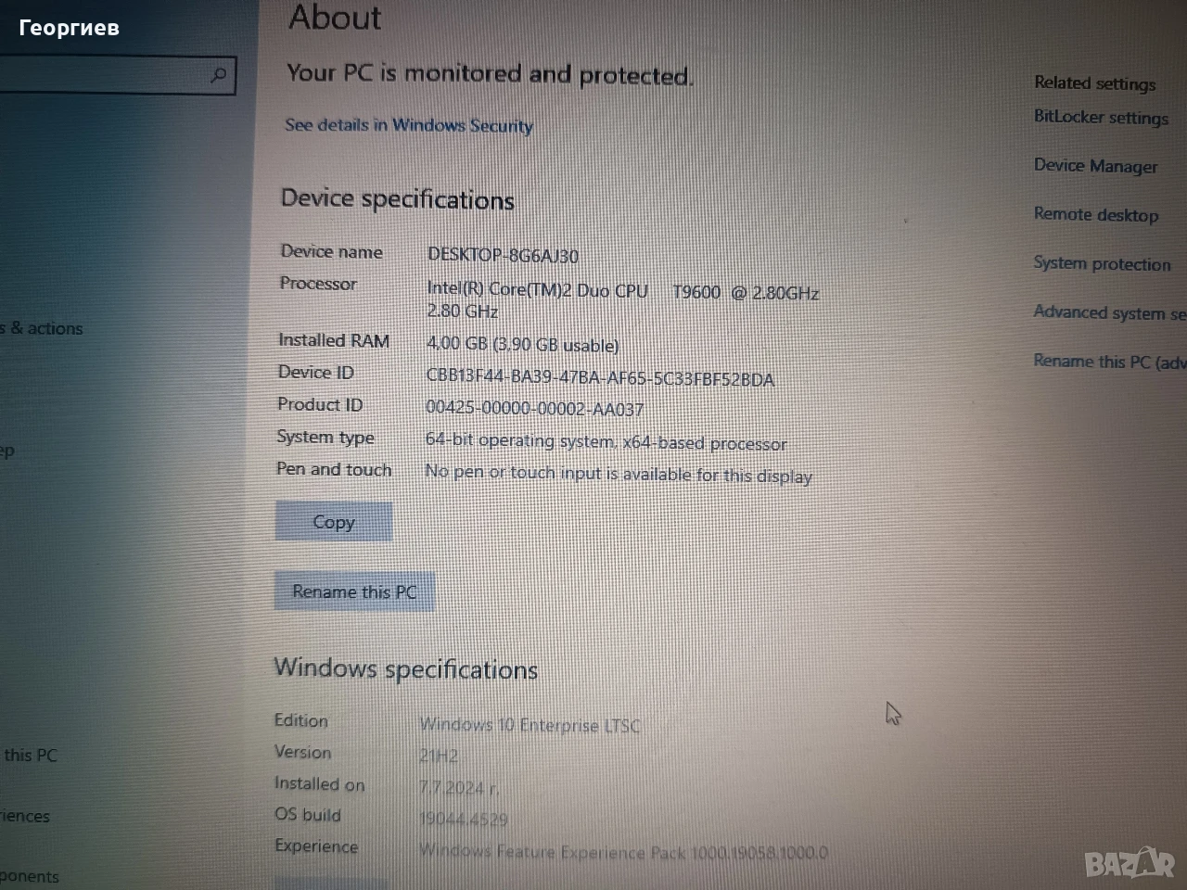
Task: Open Device Manager link
Action: tap(1095, 166)
